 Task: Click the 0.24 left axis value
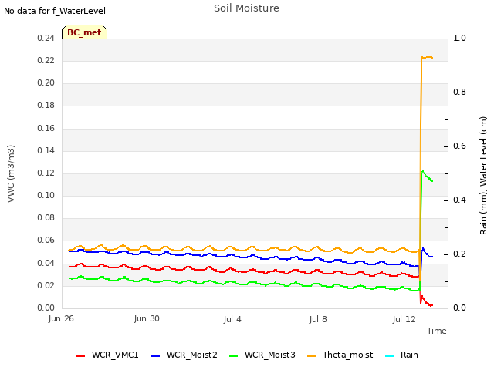[x=46, y=39]
